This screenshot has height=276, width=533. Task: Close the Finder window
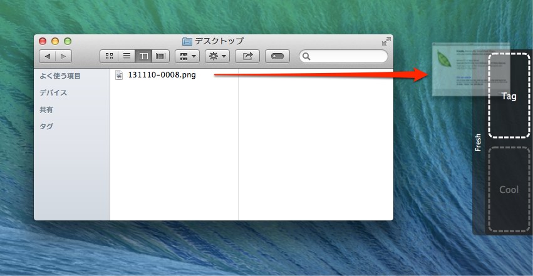pyautogui.click(x=43, y=41)
